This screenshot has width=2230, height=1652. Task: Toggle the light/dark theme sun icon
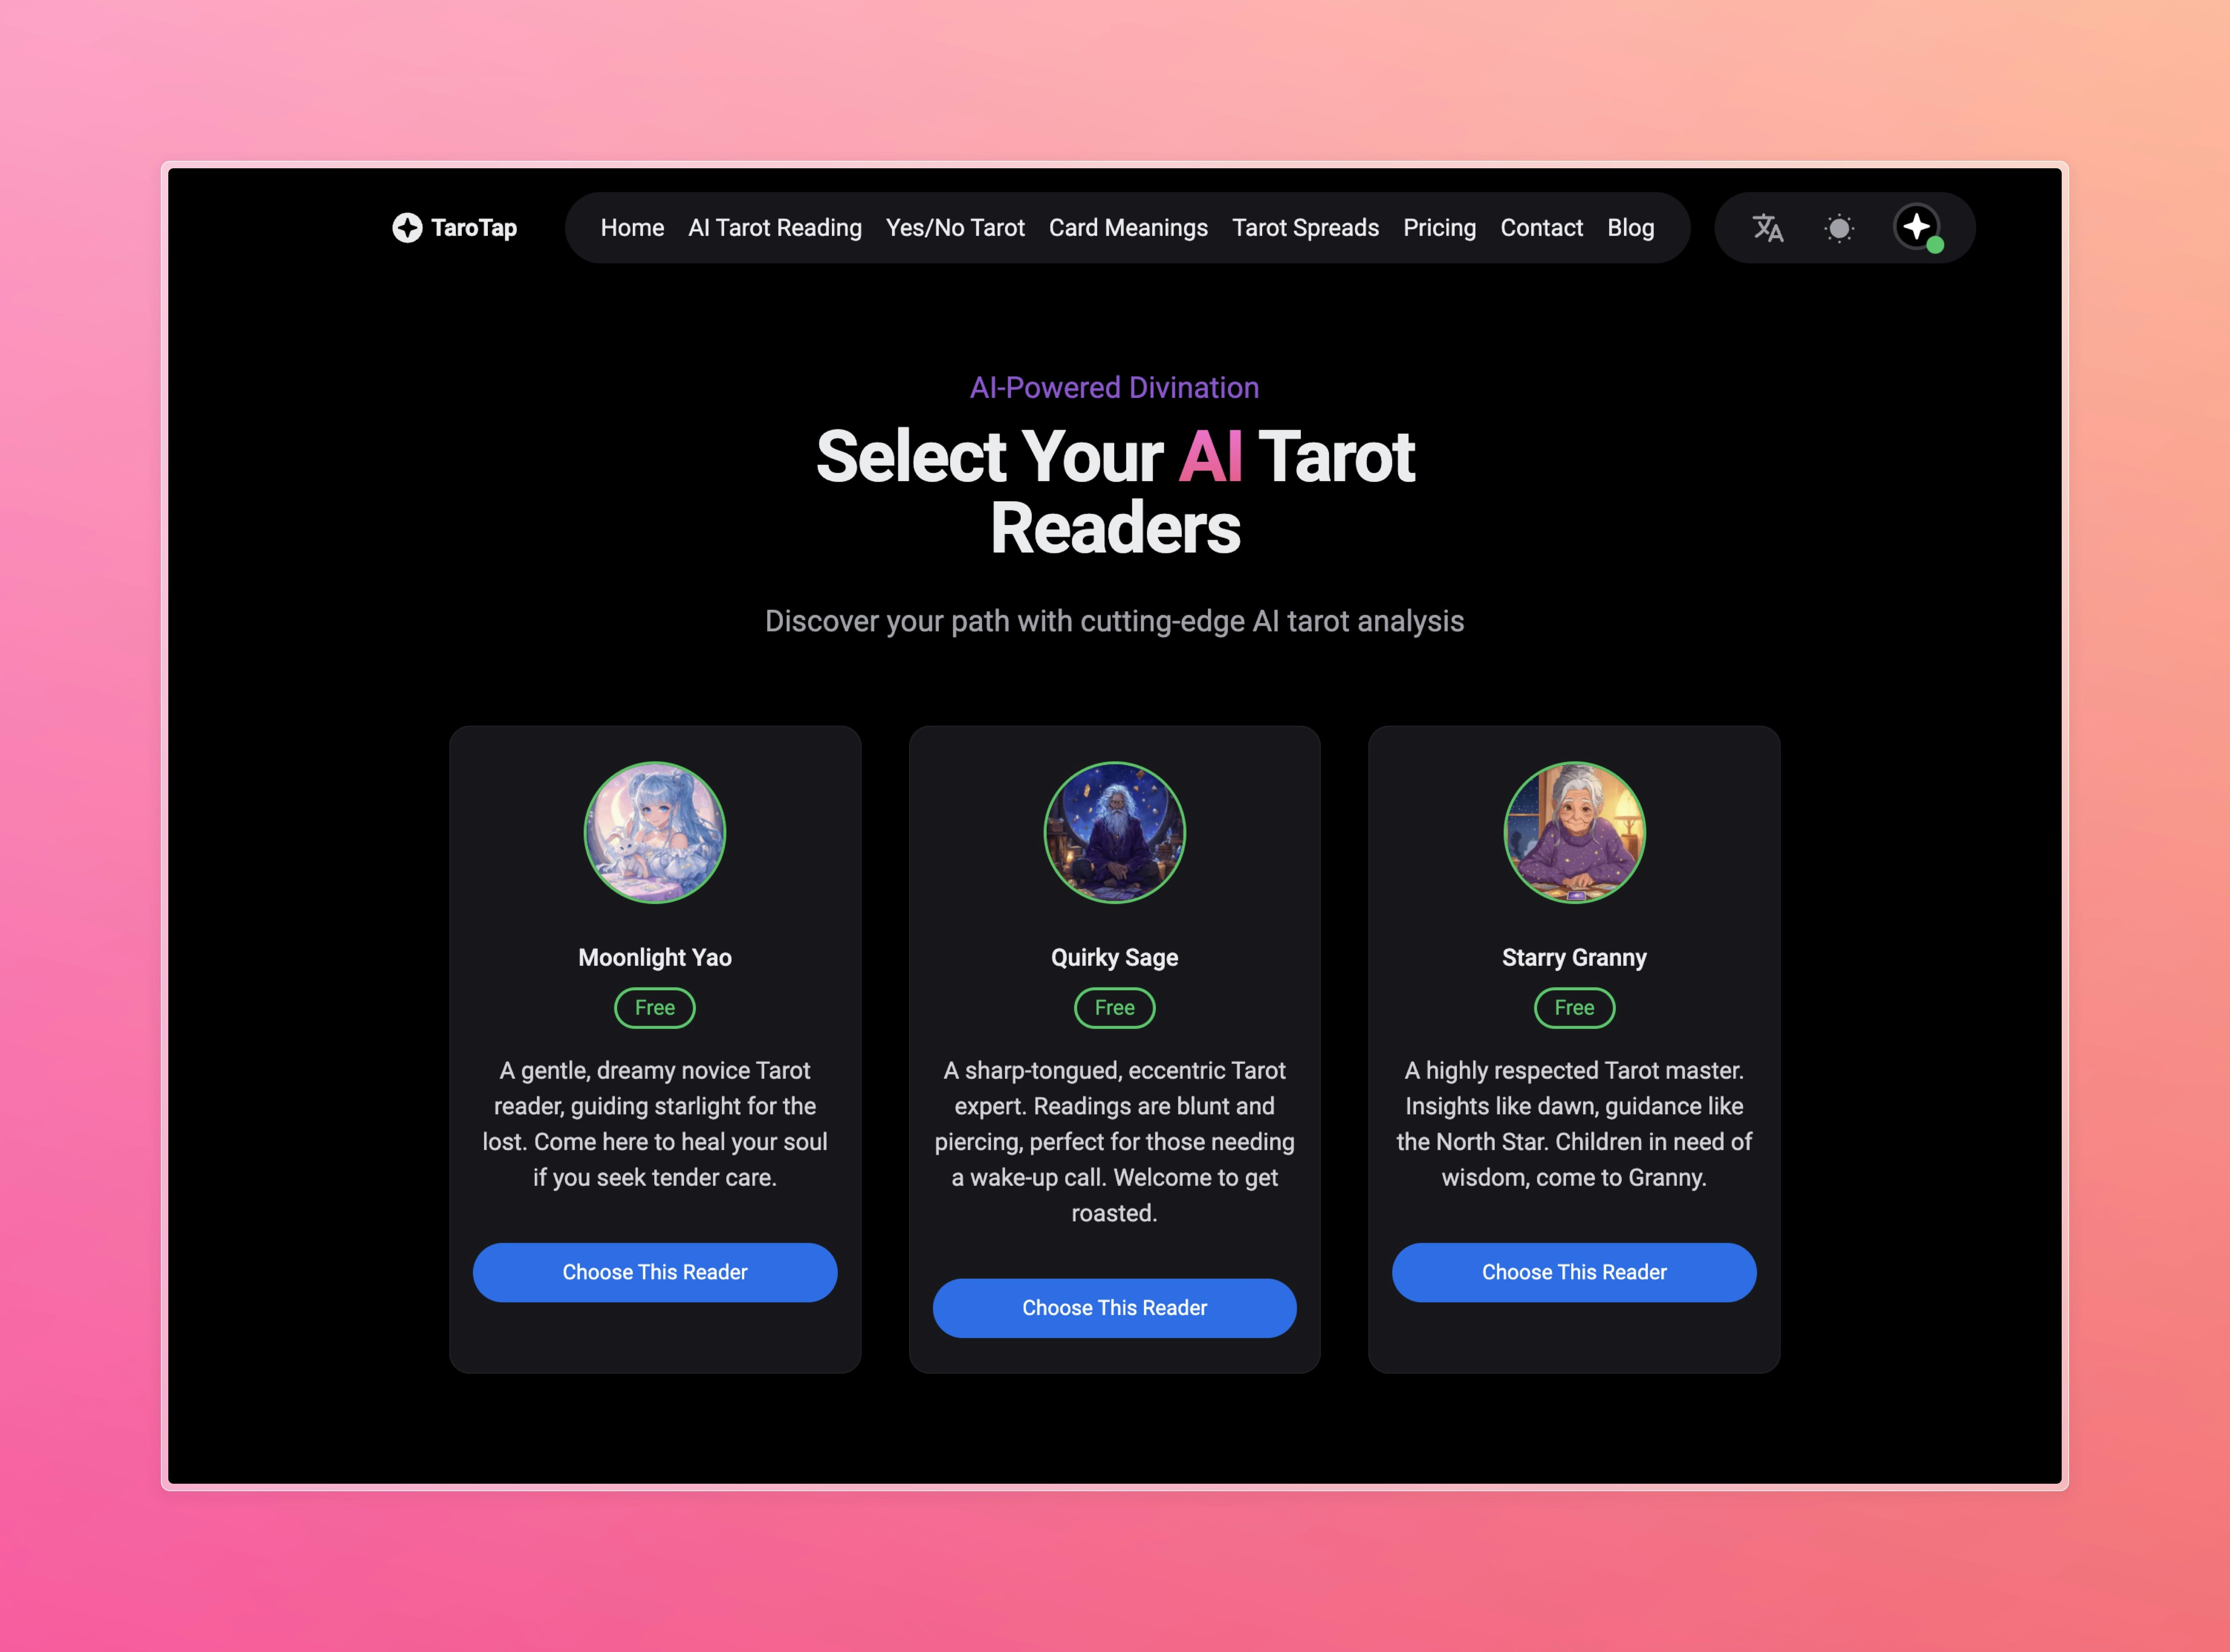tap(1838, 228)
